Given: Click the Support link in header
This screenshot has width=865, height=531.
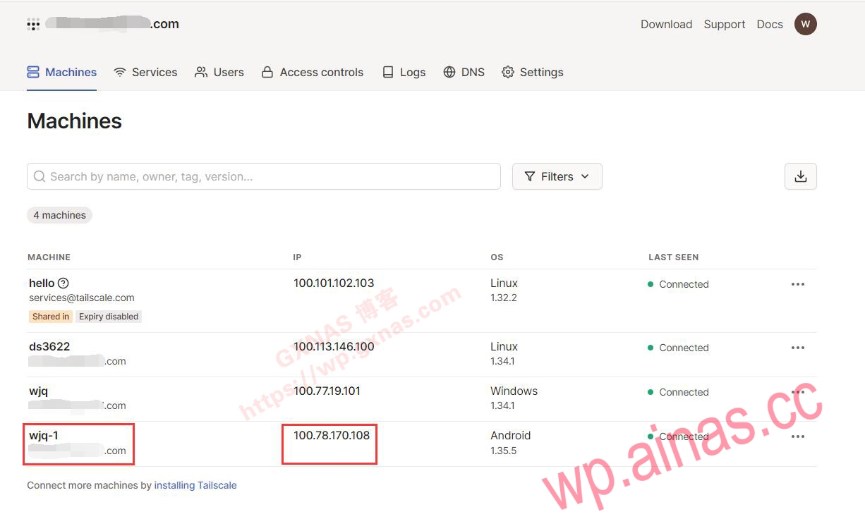Looking at the screenshot, I should [x=725, y=24].
